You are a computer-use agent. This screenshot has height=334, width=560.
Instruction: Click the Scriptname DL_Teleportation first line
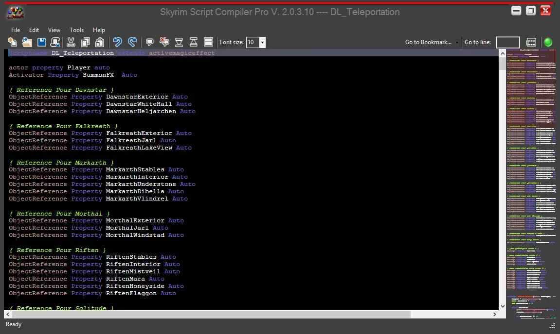point(112,53)
